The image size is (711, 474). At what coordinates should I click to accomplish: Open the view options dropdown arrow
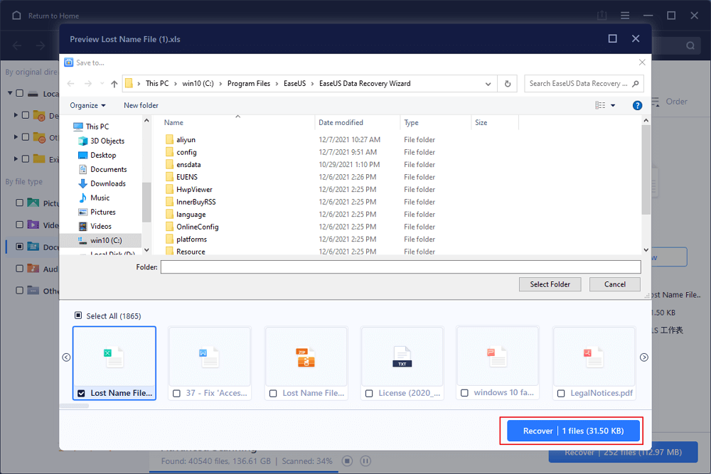[613, 104]
